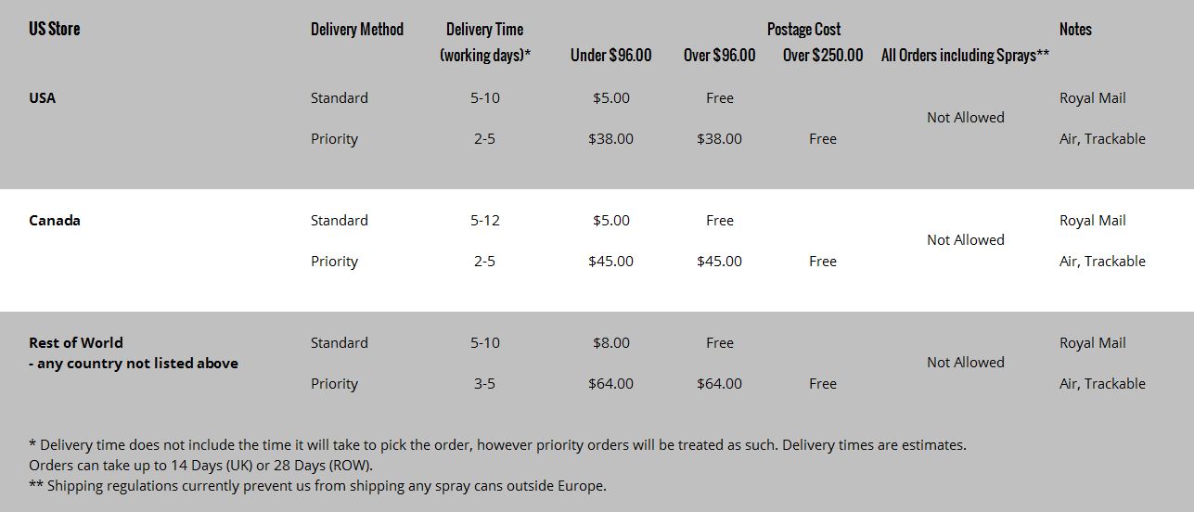
Task: Click the Delivery Method column header
Action: pos(357,29)
